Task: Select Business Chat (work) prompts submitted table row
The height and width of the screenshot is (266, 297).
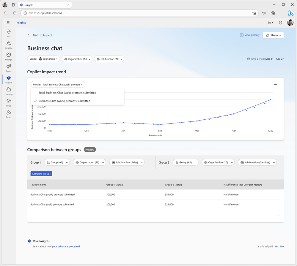Action: coord(155,194)
